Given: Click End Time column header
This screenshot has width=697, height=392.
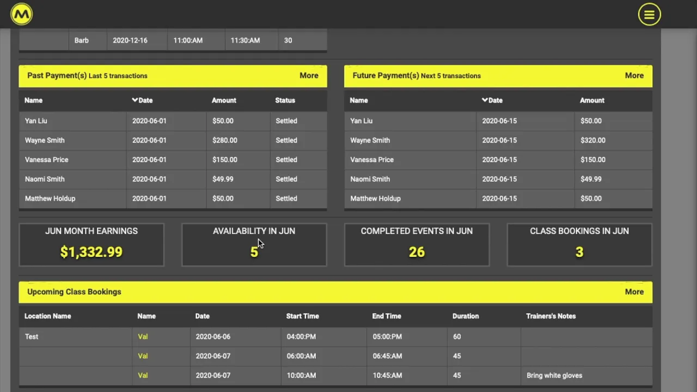Looking at the screenshot, I should click(x=387, y=316).
